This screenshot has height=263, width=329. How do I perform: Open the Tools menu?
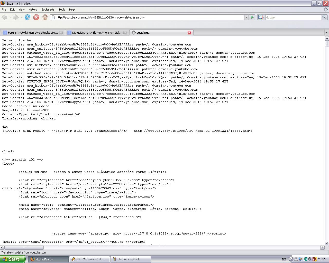[62, 10]
